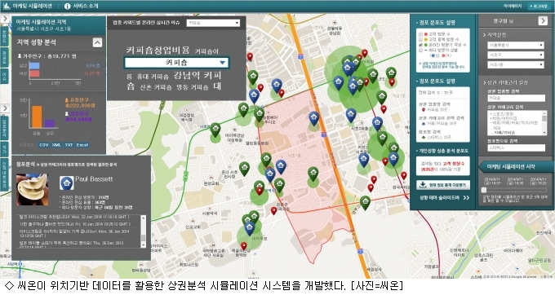The width and height of the screenshot is (555, 295).
Task: Select the 점포분석 side tab
Action: click(4, 128)
